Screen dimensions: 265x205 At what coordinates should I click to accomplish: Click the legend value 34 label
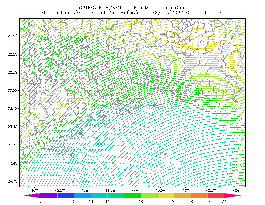pos(224,202)
